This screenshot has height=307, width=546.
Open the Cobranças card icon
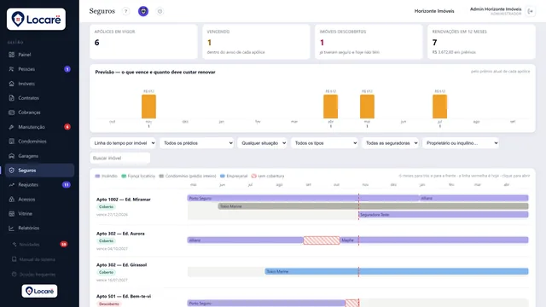pyautogui.click(x=11, y=113)
